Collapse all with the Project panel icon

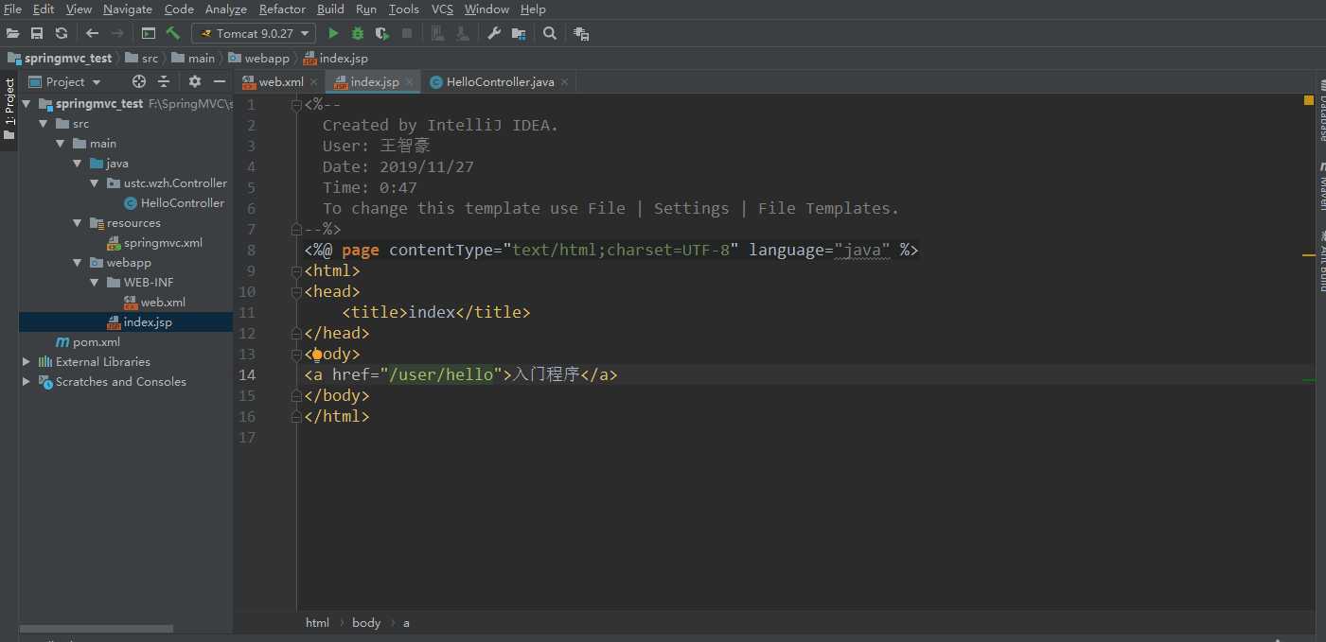pos(164,81)
